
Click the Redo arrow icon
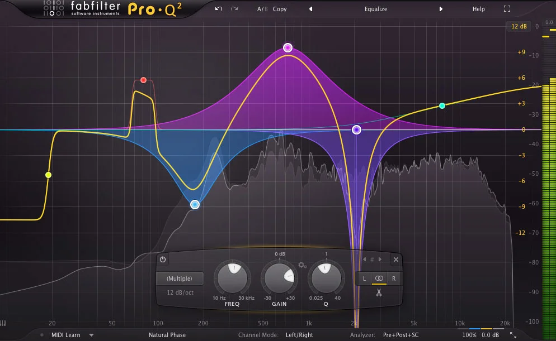click(233, 8)
